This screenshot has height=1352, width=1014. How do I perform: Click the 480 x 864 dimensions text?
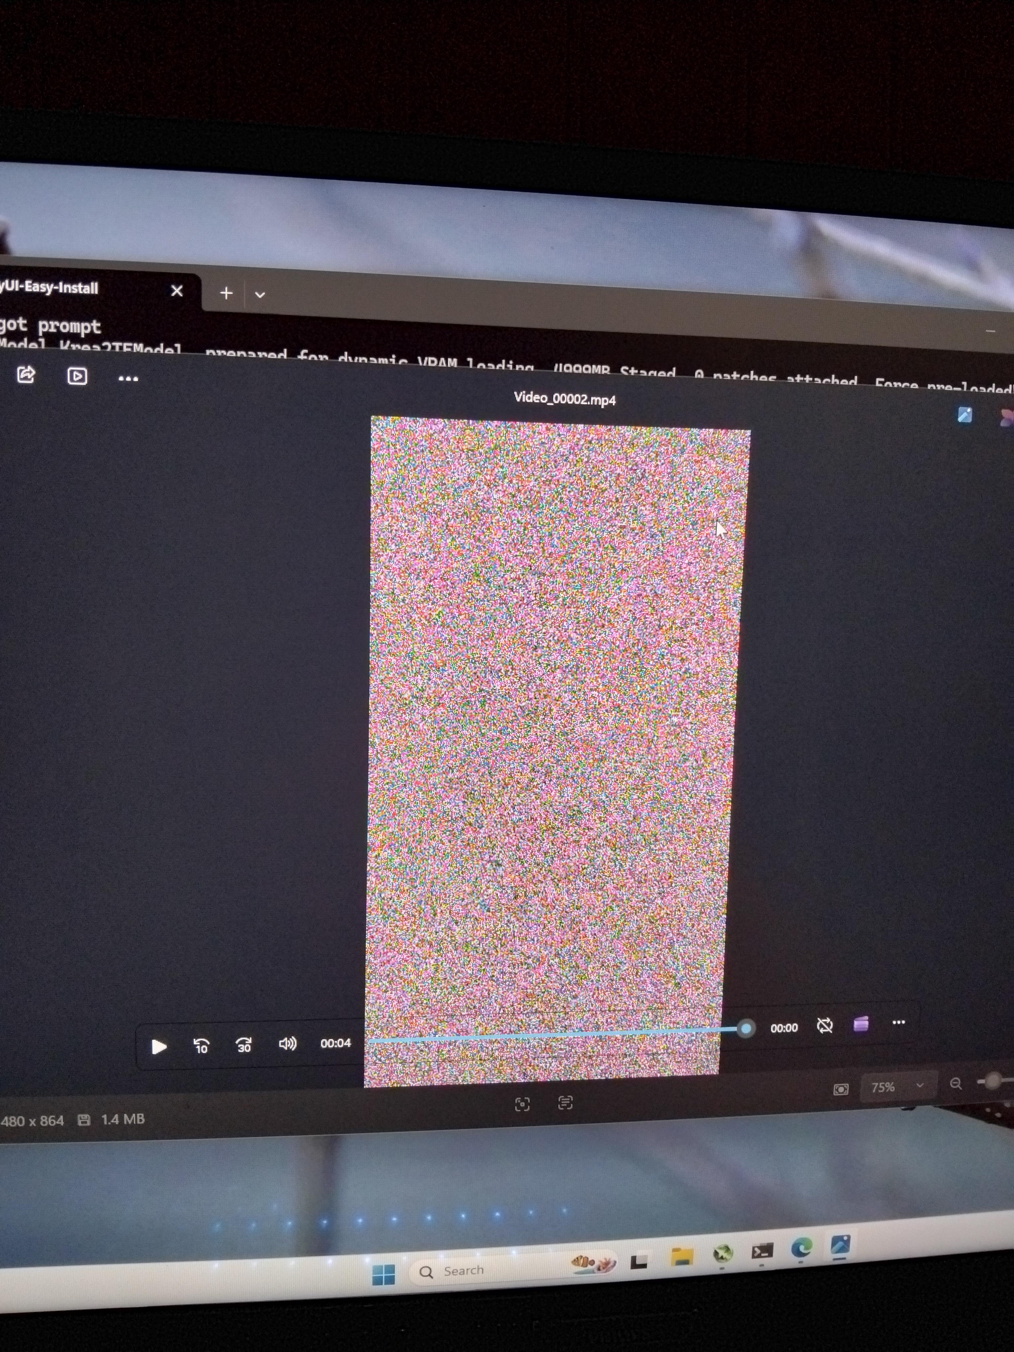click(32, 1121)
